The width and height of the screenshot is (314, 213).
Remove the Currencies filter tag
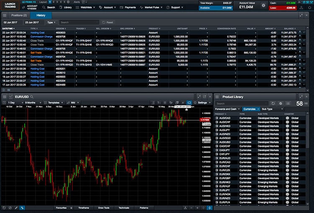258,109
